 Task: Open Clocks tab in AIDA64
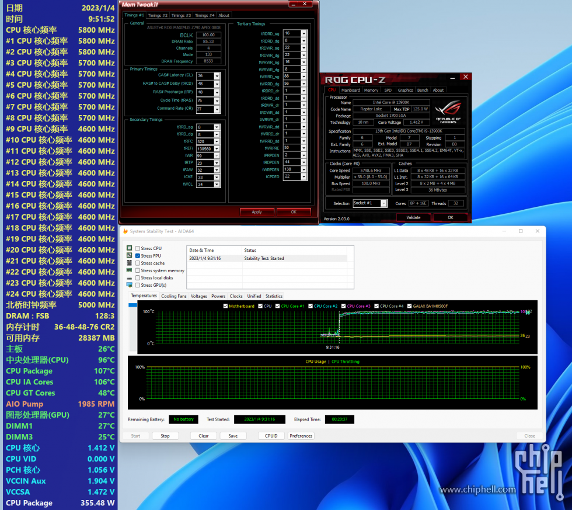click(x=236, y=296)
